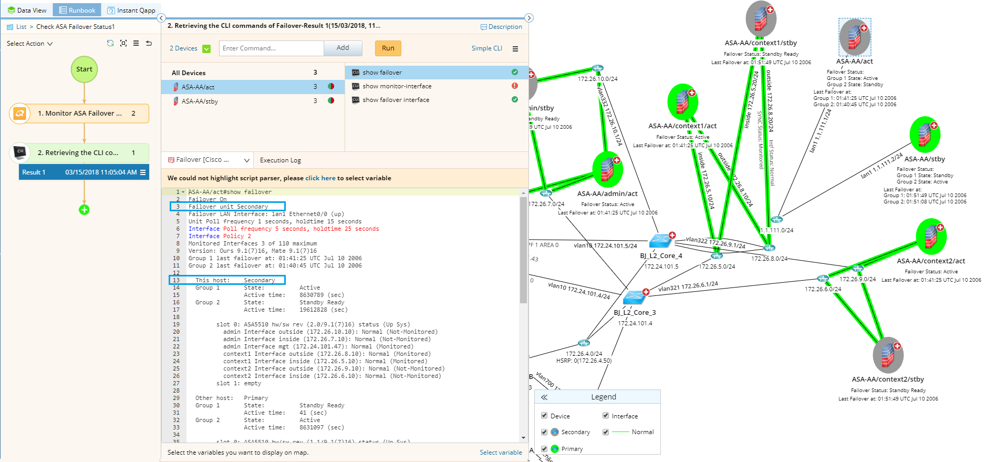Click the undo arrow icon in runbook toolbar
Image resolution: width=985 pixels, height=462 pixels.
149,43
